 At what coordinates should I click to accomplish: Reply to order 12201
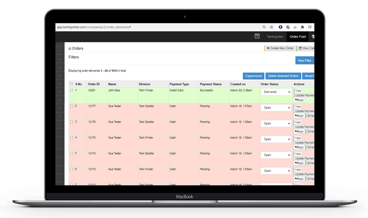click(x=299, y=100)
